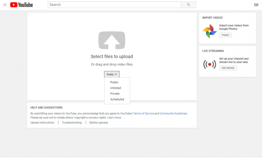Click the large upload arrow icon
This screenshot has width=262, height=161.
pos(112,40)
